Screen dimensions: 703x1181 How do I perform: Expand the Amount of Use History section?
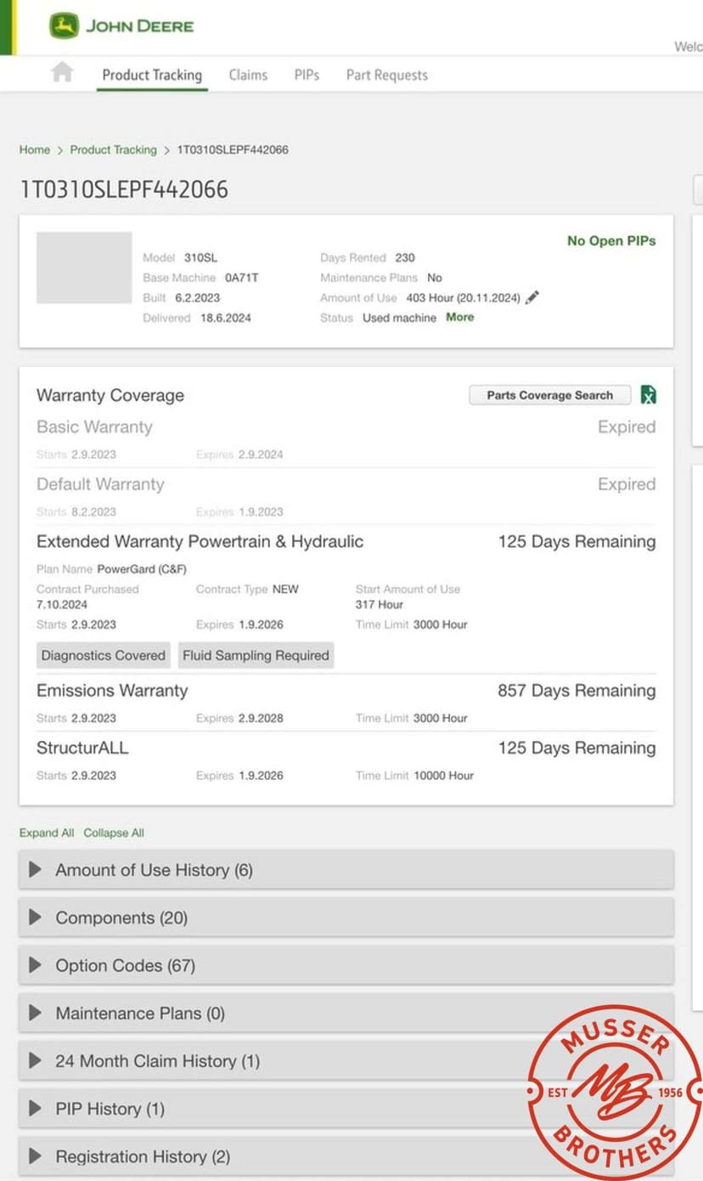coord(346,870)
